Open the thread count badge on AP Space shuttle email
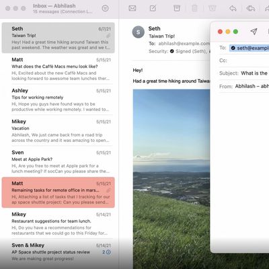Viewport: 269px width, 269px height. tap(107, 252)
